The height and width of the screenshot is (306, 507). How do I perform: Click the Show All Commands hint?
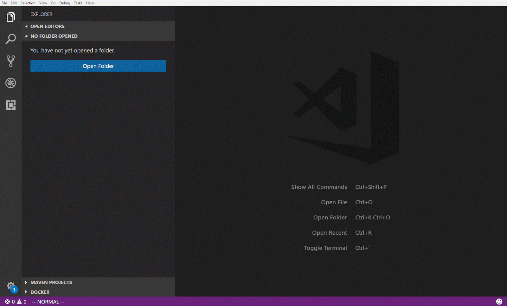(319, 187)
